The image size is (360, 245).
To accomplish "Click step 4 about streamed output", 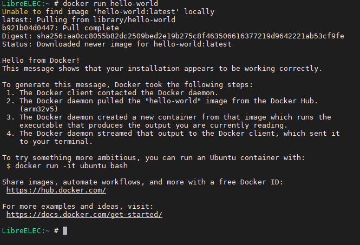I will tap(173, 137).
